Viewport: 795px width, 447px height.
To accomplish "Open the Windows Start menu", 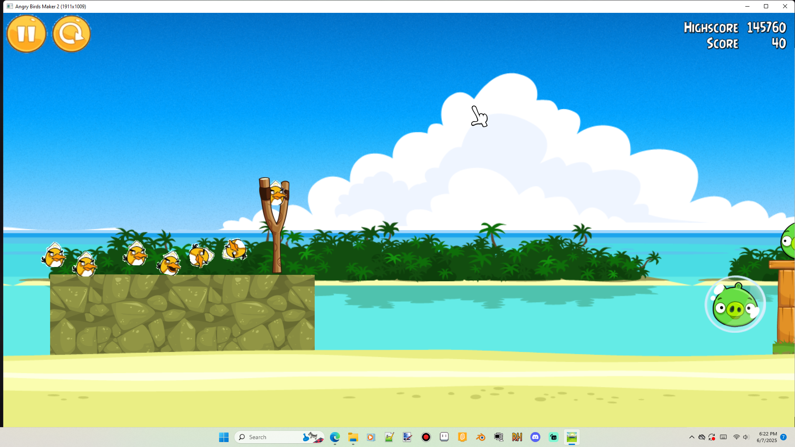I will 224,437.
